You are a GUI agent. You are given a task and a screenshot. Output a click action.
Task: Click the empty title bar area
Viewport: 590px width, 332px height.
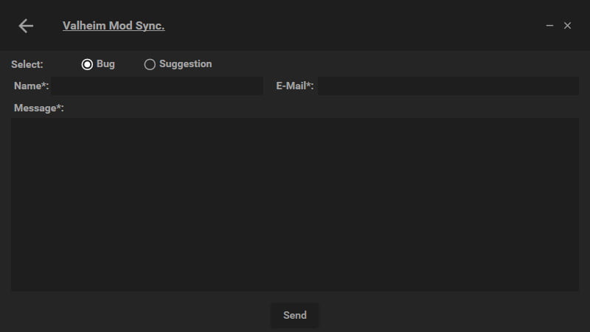[354, 26]
